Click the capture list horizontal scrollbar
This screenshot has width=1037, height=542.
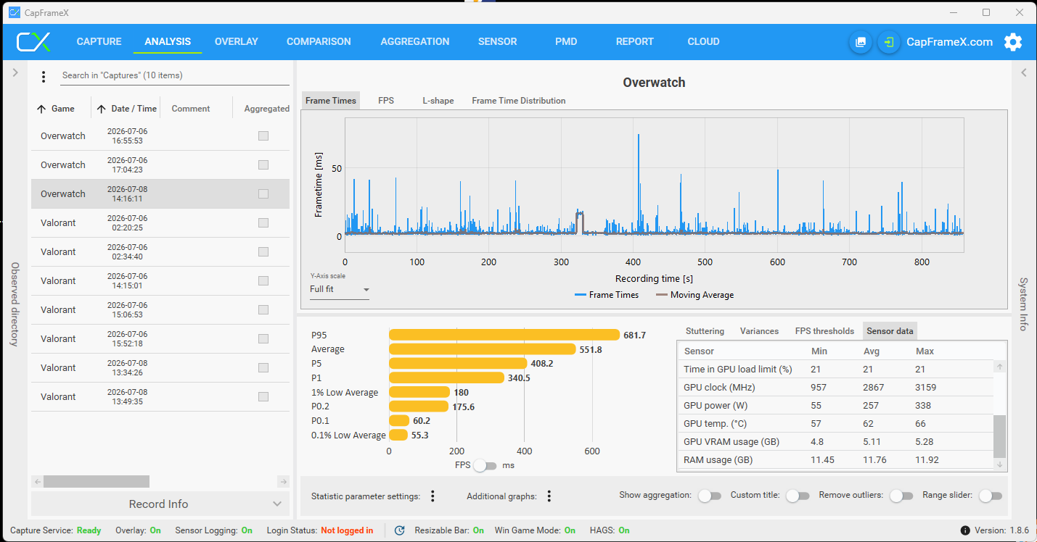coord(97,482)
